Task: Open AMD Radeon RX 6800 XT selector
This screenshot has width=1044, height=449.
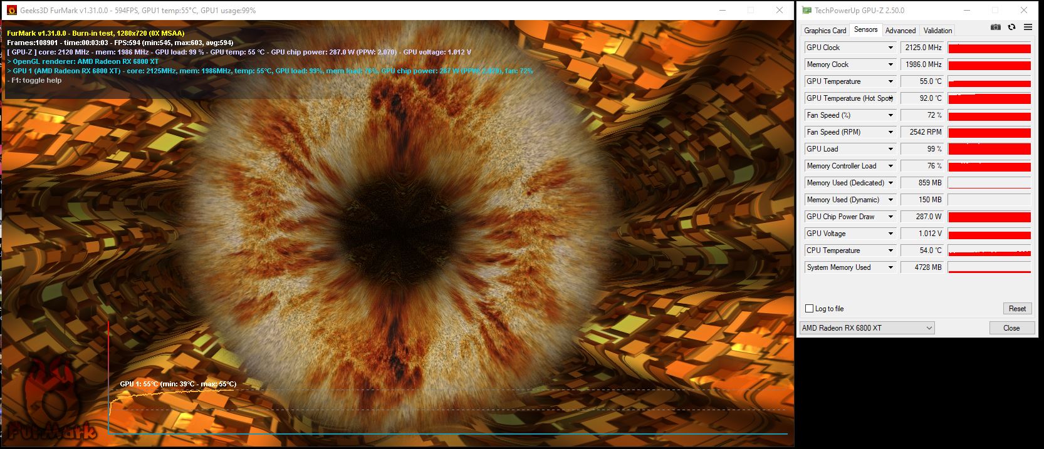Action: coord(867,328)
